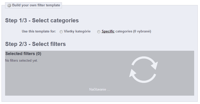Click the gear icon beside the template title
The height and width of the screenshot is (104, 200).
9,5
